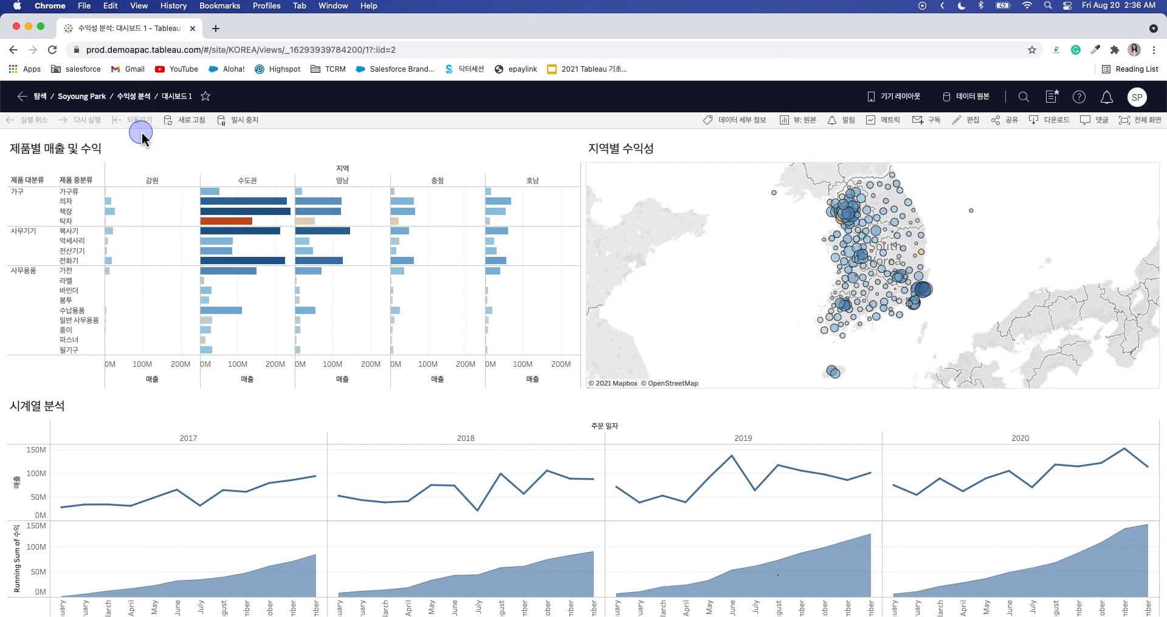Click the 2019 year header in 시계열 분석

click(743, 438)
